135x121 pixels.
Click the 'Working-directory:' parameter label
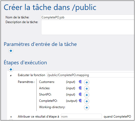click(x=52, y=107)
